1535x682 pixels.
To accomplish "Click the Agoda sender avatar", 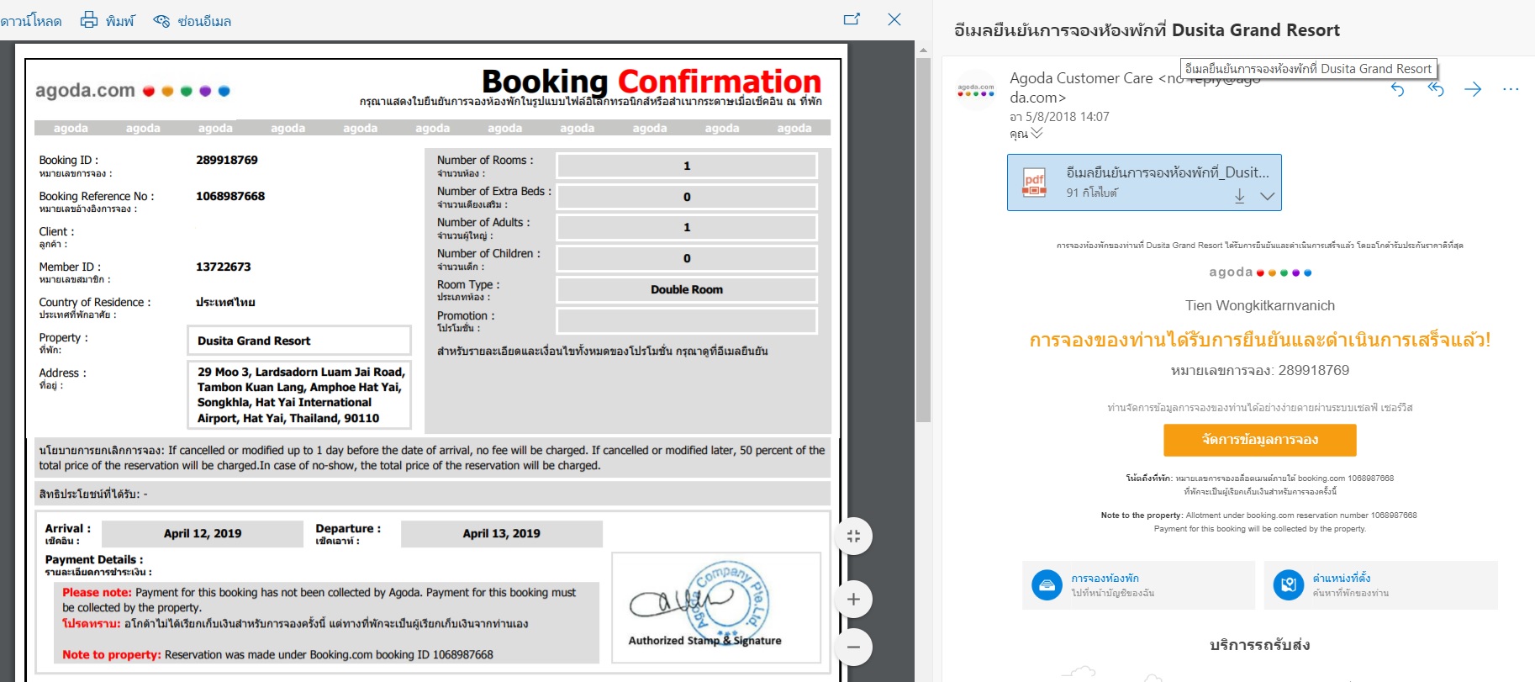I will 976,89.
